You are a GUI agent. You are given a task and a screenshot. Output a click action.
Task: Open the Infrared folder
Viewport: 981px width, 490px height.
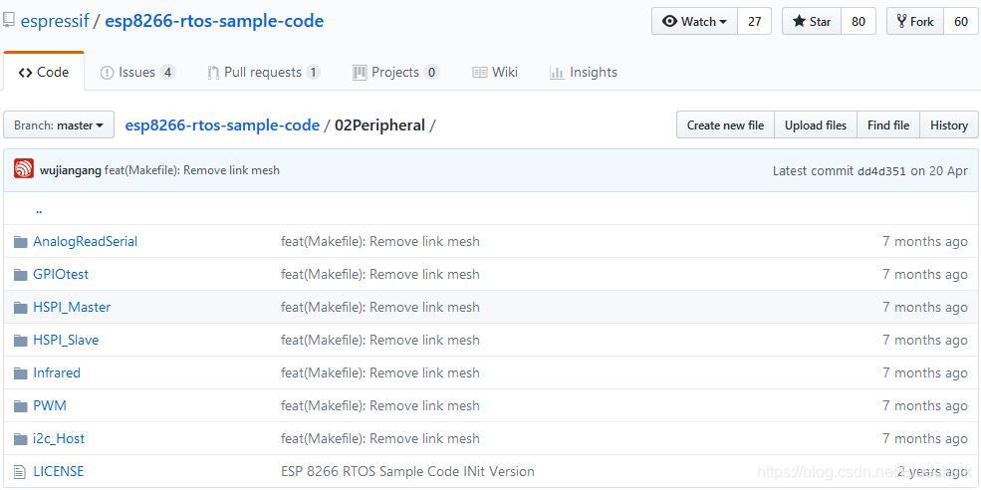(57, 372)
